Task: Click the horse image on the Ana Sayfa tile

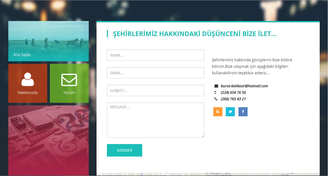Action: tap(48, 36)
